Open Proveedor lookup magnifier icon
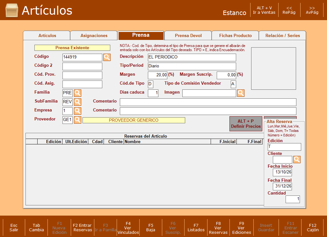 point(77,120)
